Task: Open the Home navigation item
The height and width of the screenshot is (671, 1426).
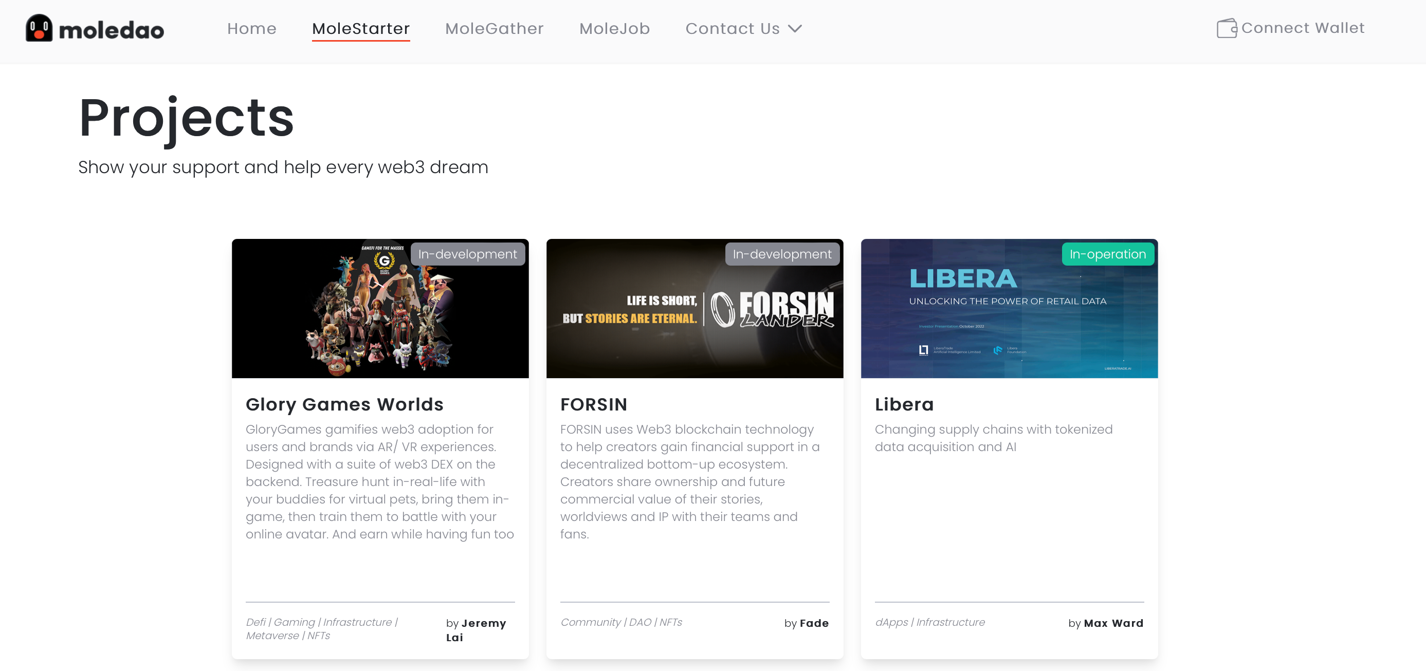Action: pos(252,28)
